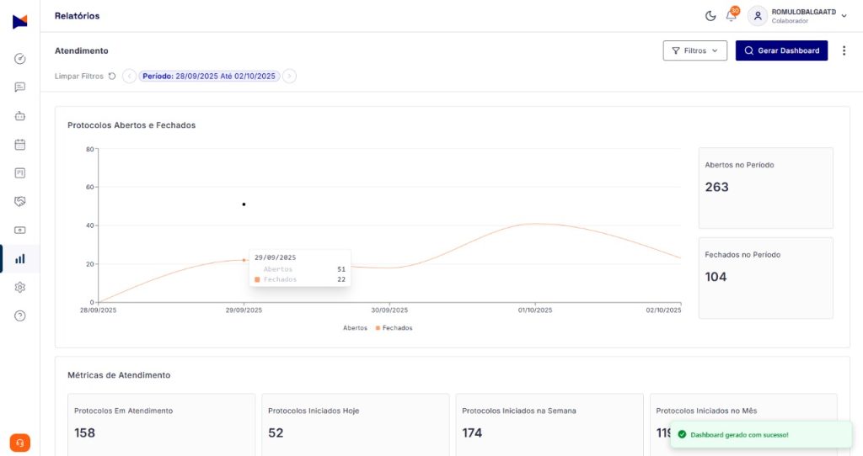863x456 pixels.
Task: Toggle the Fechados series in chart legend
Action: [x=394, y=328]
